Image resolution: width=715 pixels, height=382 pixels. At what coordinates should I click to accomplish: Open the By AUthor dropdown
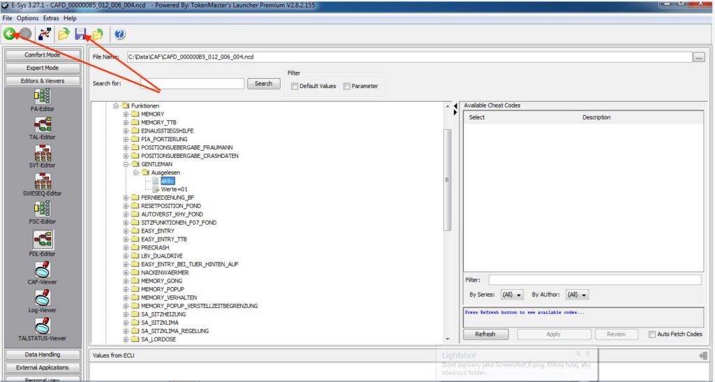tap(577, 295)
